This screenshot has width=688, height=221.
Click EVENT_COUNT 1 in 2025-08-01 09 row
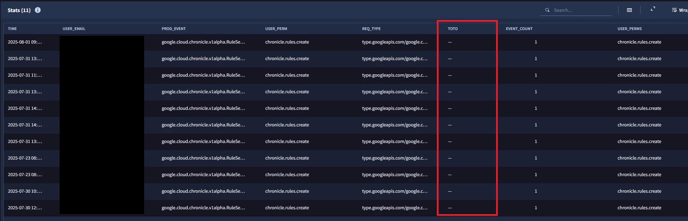(x=536, y=42)
